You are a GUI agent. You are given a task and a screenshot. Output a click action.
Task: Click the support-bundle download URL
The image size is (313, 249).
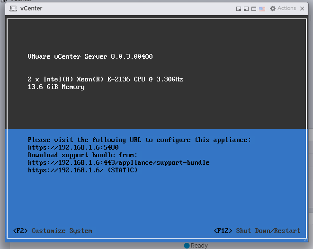pos(118,162)
